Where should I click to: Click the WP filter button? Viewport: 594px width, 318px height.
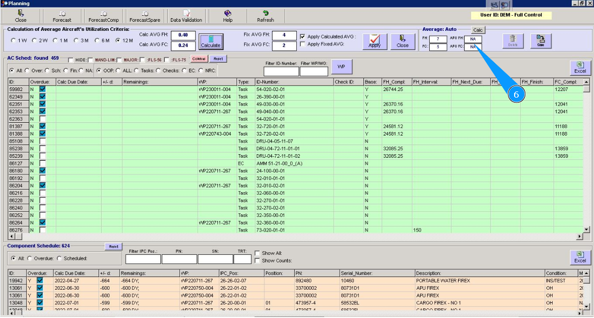(x=341, y=67)
